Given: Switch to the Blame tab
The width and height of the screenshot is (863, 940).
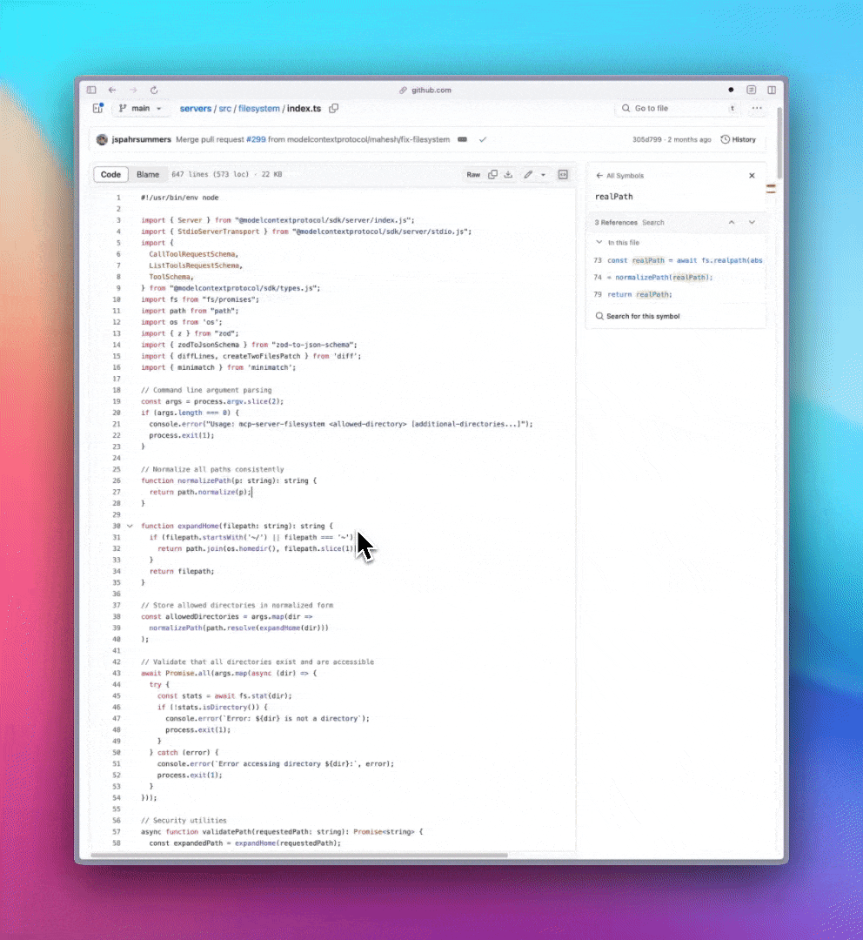Looking at the screenshot, I should 148,175.
